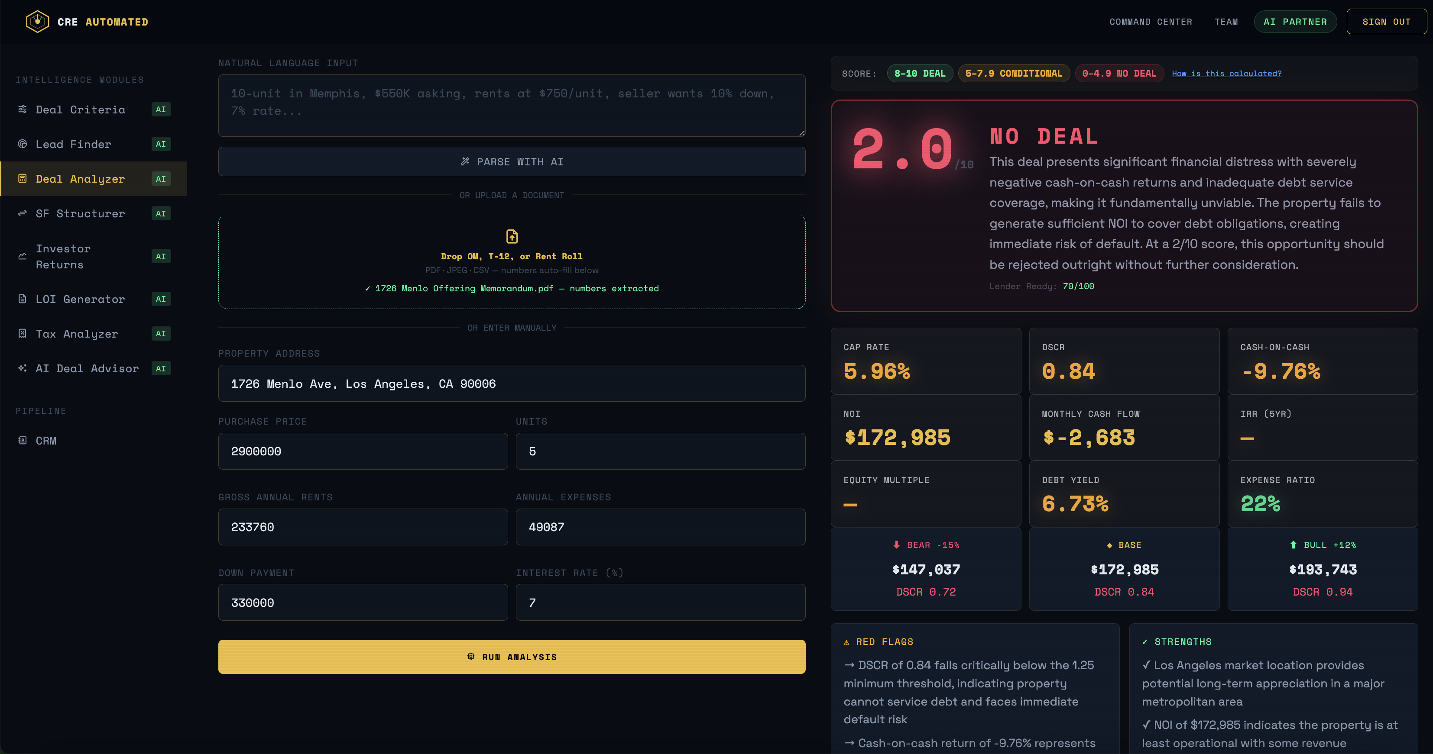The height and width of the screenshot is (754, 1433).
Task: Click the LOI Generator document icon
Action: [22, 299]
